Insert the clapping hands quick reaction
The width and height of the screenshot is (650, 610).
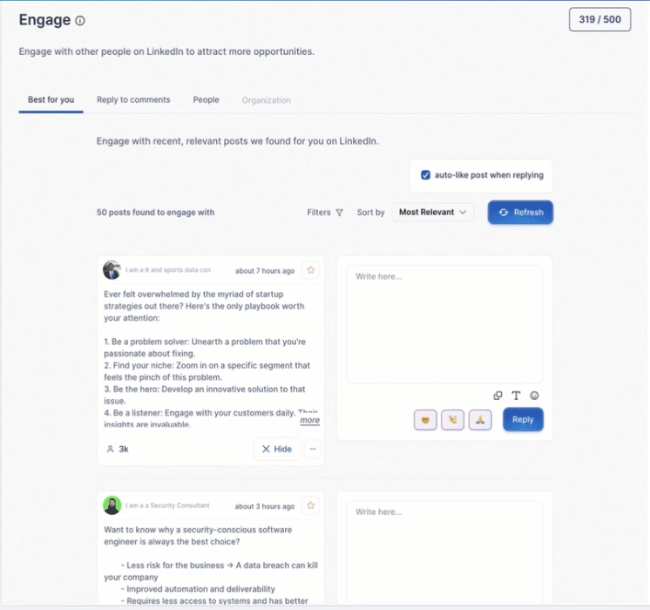453,420
